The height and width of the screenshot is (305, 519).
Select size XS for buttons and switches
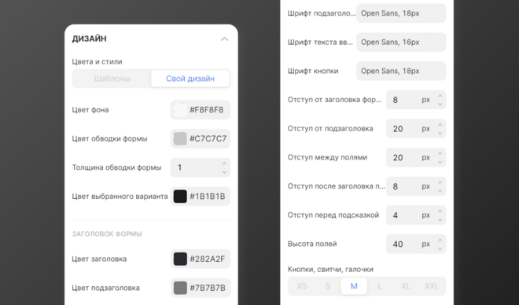301,286
